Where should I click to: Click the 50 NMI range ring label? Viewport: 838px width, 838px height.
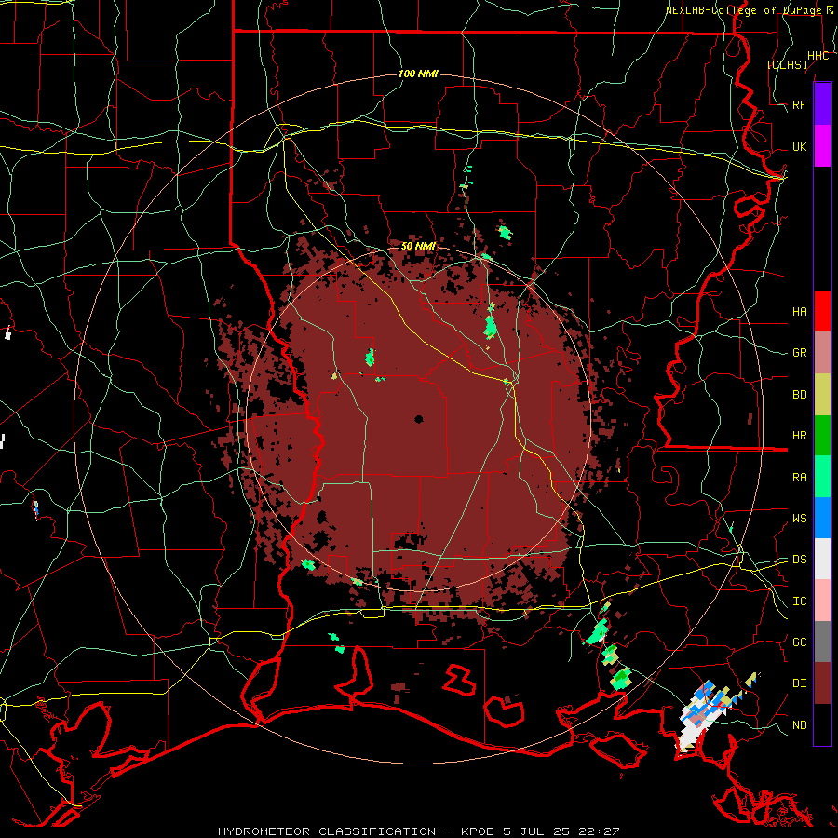pyautogui.click(x=418, y=246)
